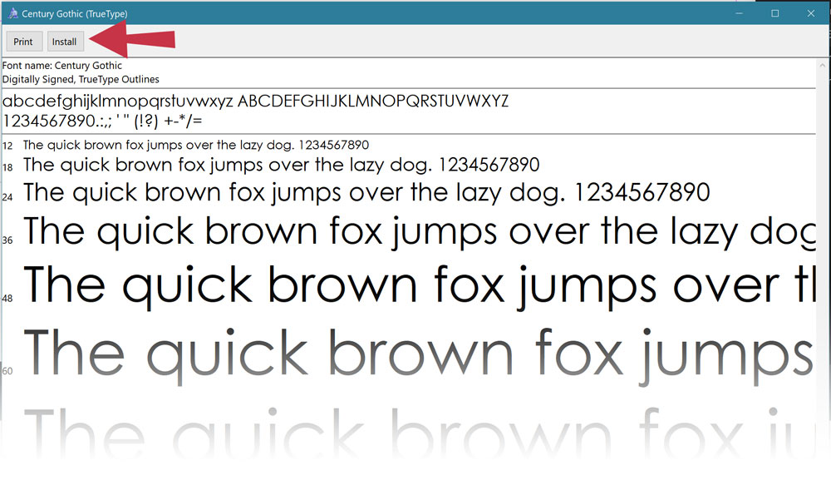Click the Print button

coord(23,42)
